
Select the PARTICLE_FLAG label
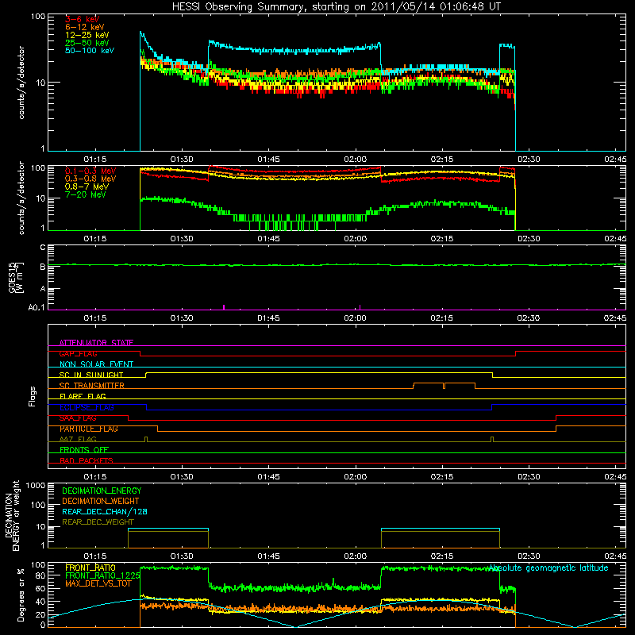click(89, 429)
